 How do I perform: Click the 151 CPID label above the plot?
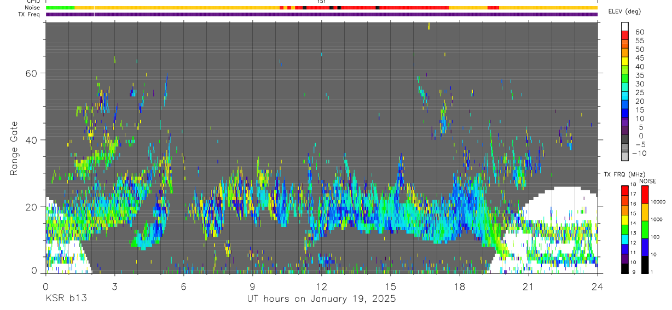[x=322, y=2]
